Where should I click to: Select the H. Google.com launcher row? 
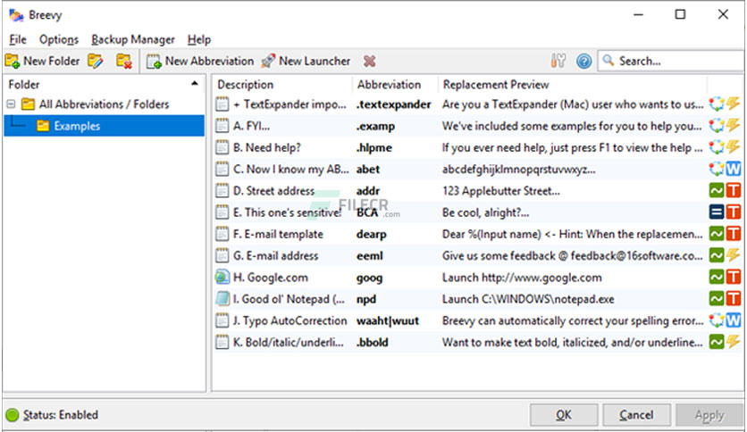[477, 278]
